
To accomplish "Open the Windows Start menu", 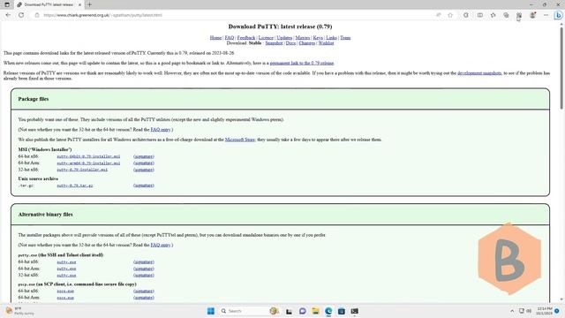I will point(211,311).
